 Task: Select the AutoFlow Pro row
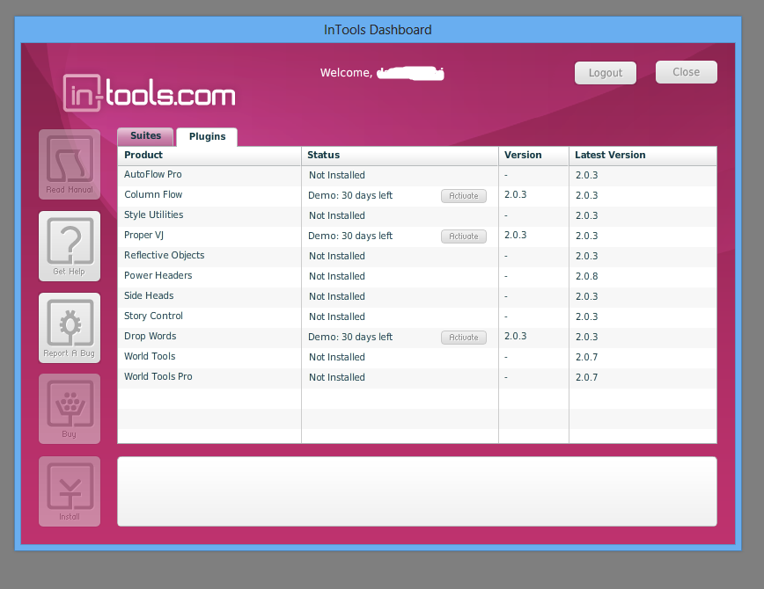[417, 175]
